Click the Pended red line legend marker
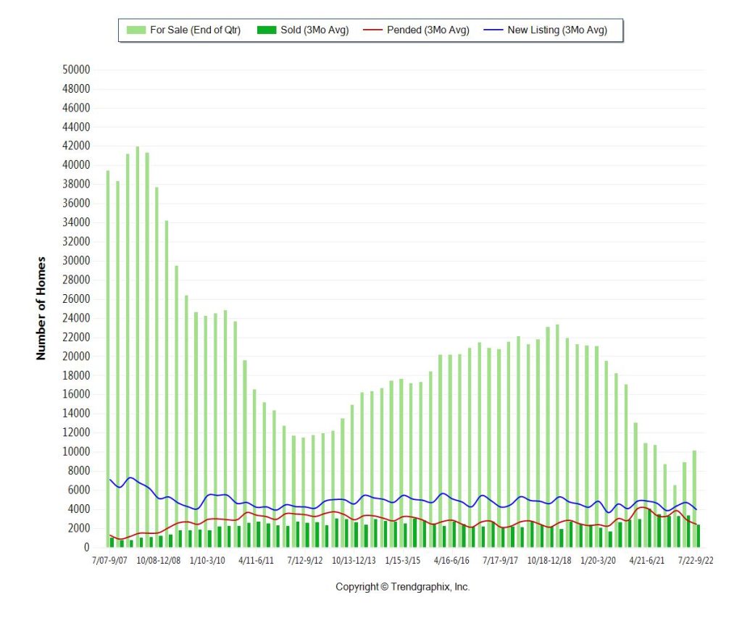 point(372,30)
